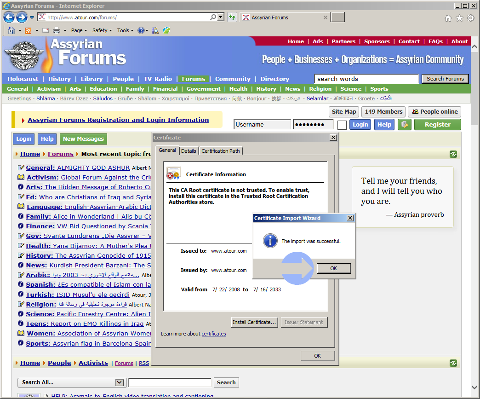Click the blue Help question mark icon
Image resolution: width=480 pixels, height=399 pixels.
point(141,30)
